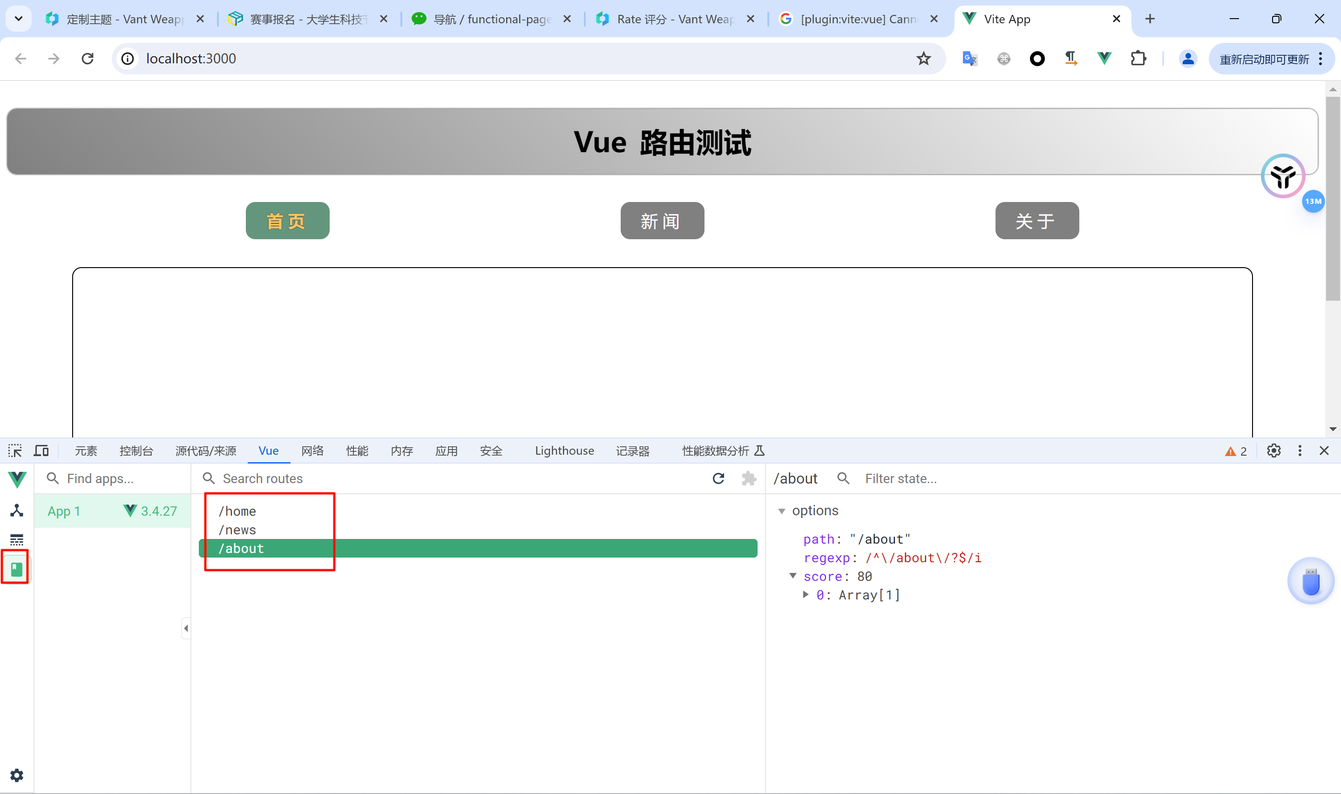Collapse the score property
This screenshot has width=1341, height=794.
793,576
